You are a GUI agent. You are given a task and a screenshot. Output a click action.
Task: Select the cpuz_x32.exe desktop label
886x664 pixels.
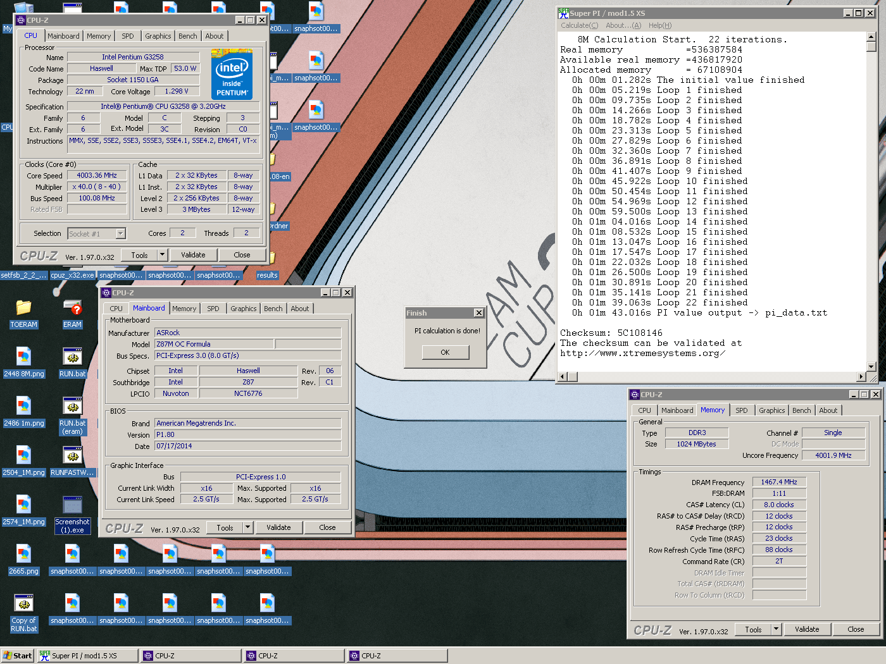[72, 275]
